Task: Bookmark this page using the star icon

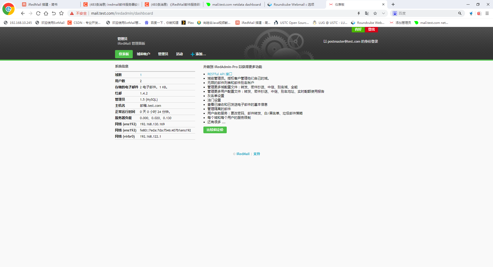Action: point(375,13)
